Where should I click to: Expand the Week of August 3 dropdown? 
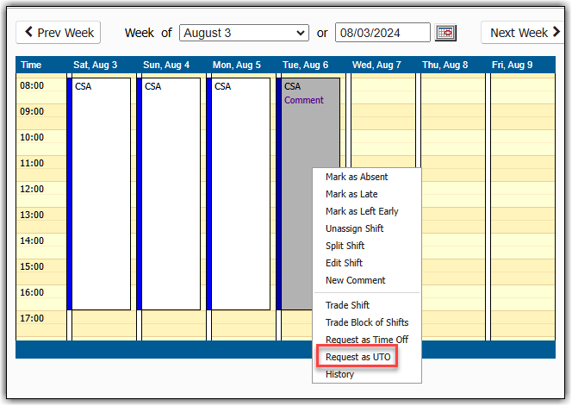tap(243, 33)
